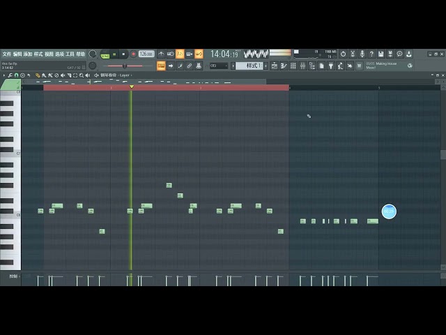Toggle song/pattern mode switch
The height and width of the screenshot is (335, 446).
tap(105, 54)
